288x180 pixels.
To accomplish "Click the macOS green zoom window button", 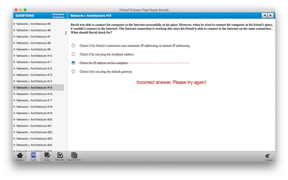I will [25, 10].
